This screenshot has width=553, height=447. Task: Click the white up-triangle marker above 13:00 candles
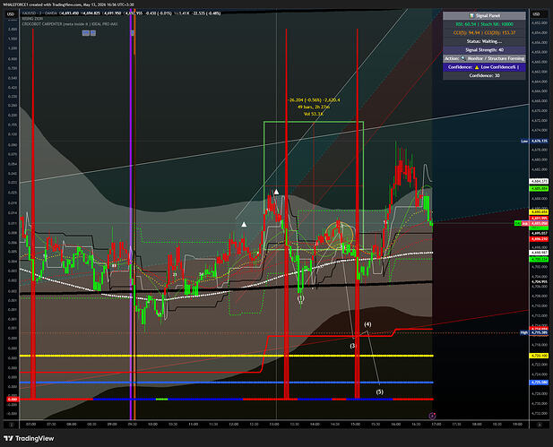click(x=276, y=192)
